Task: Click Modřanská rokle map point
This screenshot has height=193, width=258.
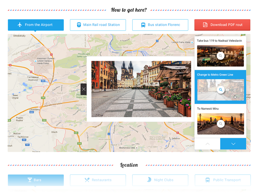Action: pyautogui.click(x=136, y=148)
